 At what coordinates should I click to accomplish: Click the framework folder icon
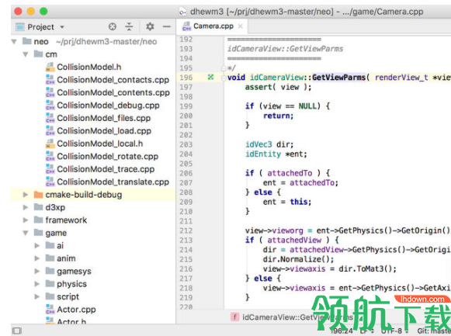pyautogui.click(x=38, y=220)
